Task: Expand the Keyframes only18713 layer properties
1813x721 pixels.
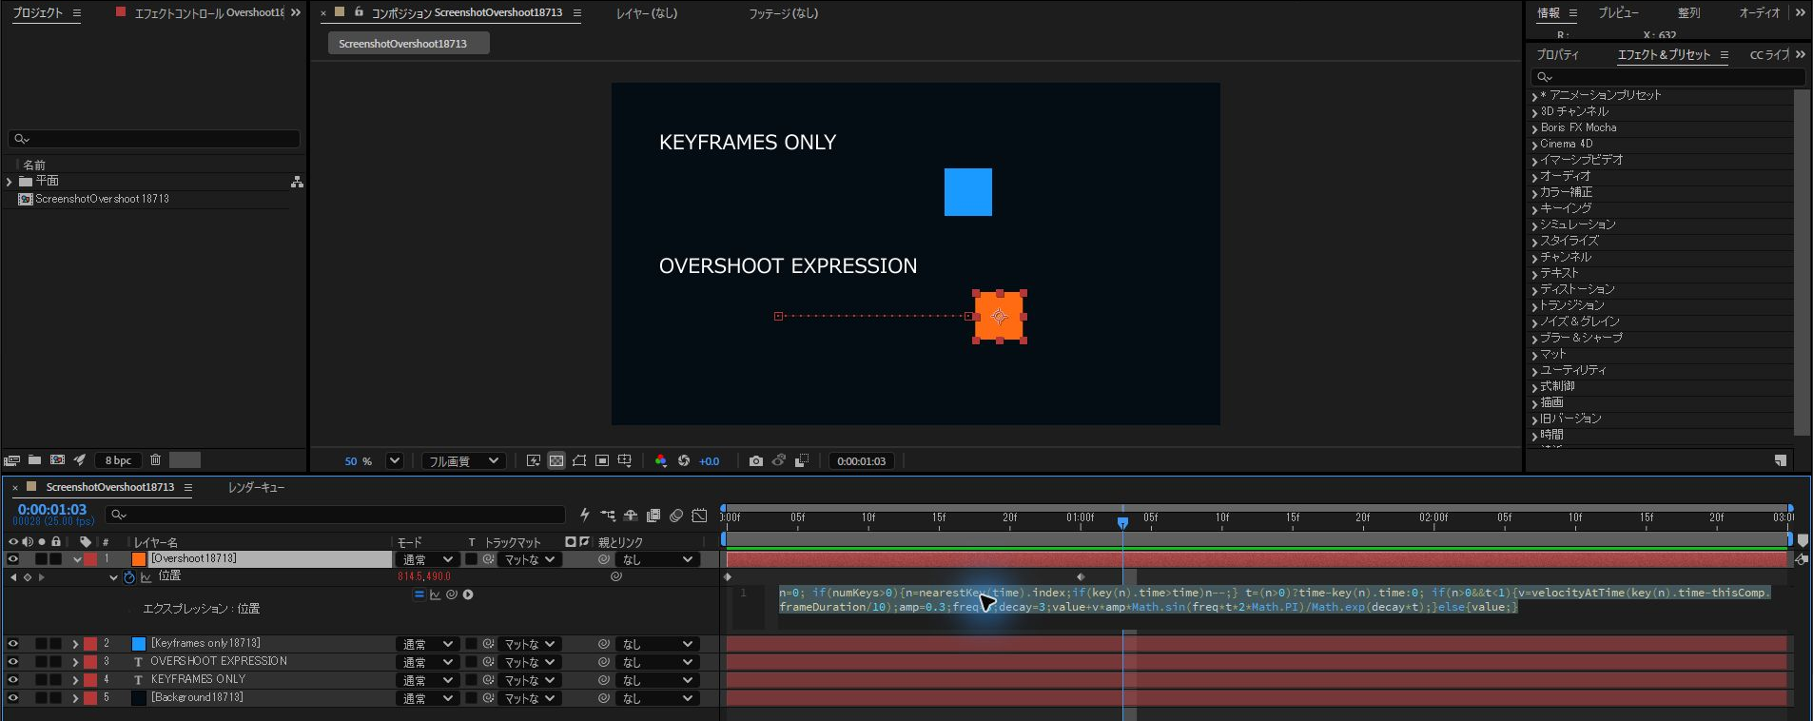Action: pyautogui.click(x=75, y=644)
